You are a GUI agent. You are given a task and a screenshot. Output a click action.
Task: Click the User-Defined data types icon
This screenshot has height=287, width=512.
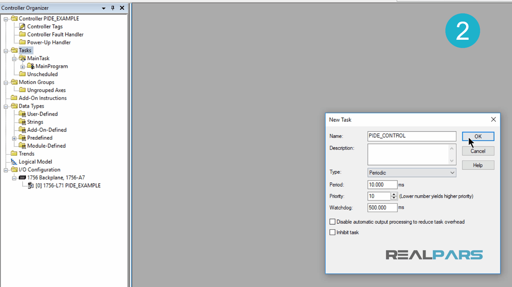click(23, 114)
